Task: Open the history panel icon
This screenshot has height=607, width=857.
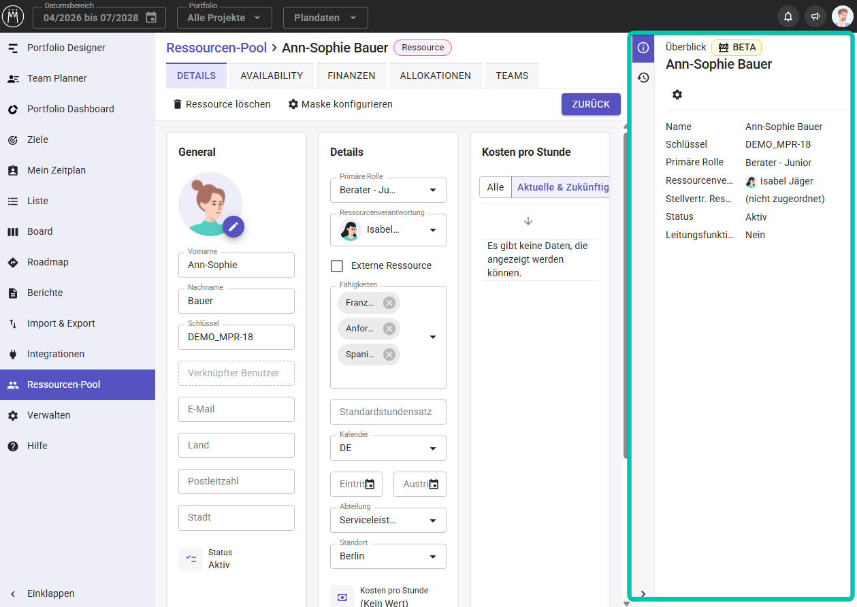Action: 643,78
